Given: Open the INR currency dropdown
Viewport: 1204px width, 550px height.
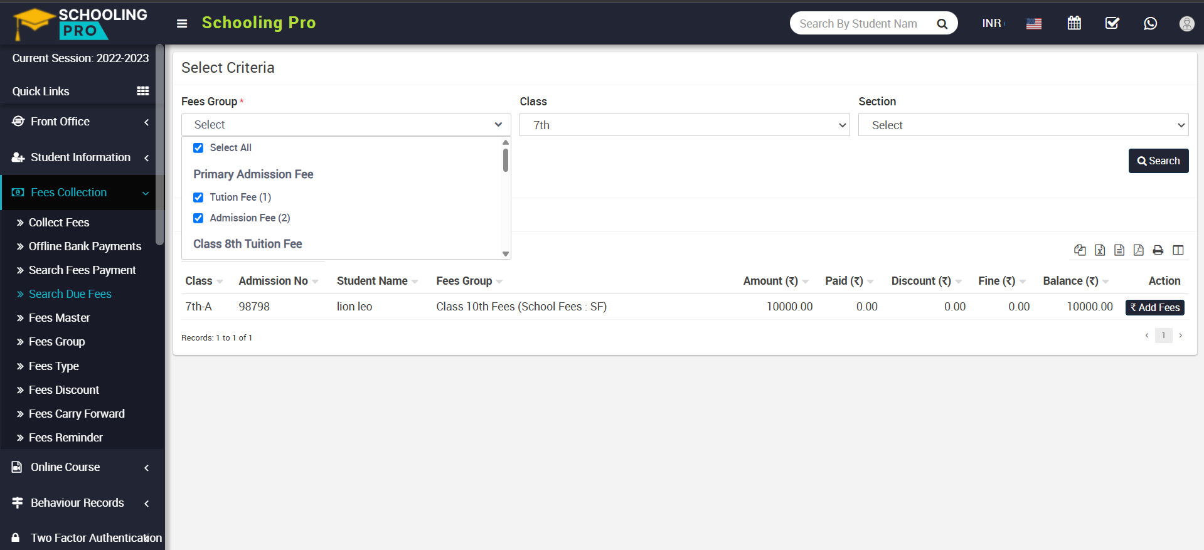Looking at the screenshot, I should point(993,23).
